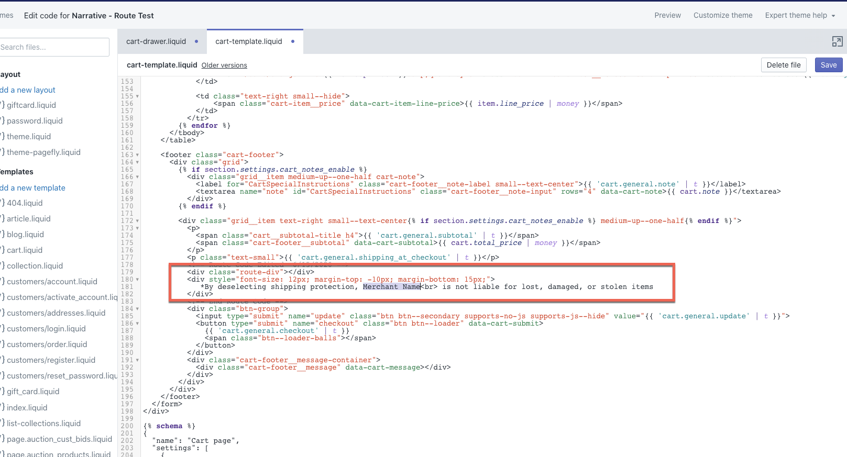Open customers/register.liquid template
The width and height of the screenshot is (847, 457).
pos(51,360)
